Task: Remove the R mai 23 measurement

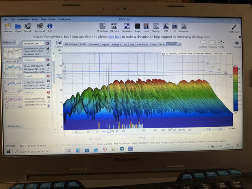Action: coord(48,92)
